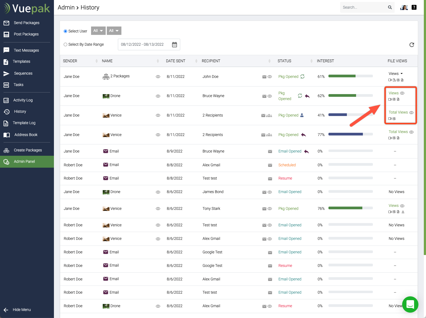Image resolution: width=426 pixels, height=318 pixels.
Task: Go to Address Book in sidebar
Action: point(26,135)
